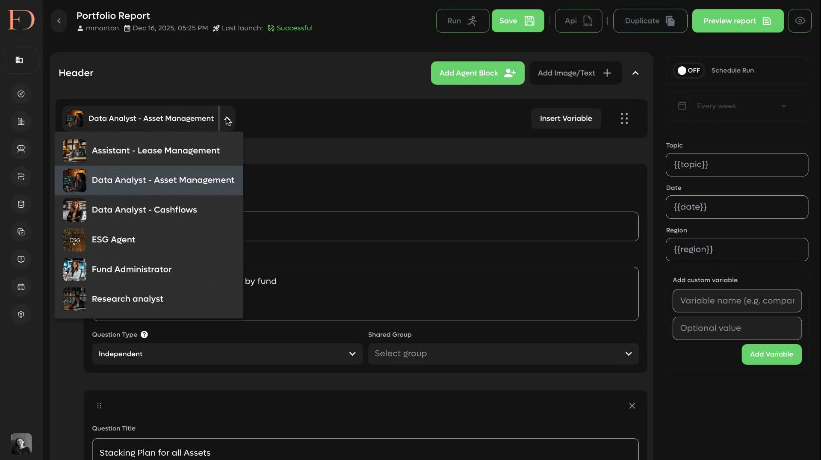Toggle the eye visibility button
The image size is (821, 460).
coord(800,21)
